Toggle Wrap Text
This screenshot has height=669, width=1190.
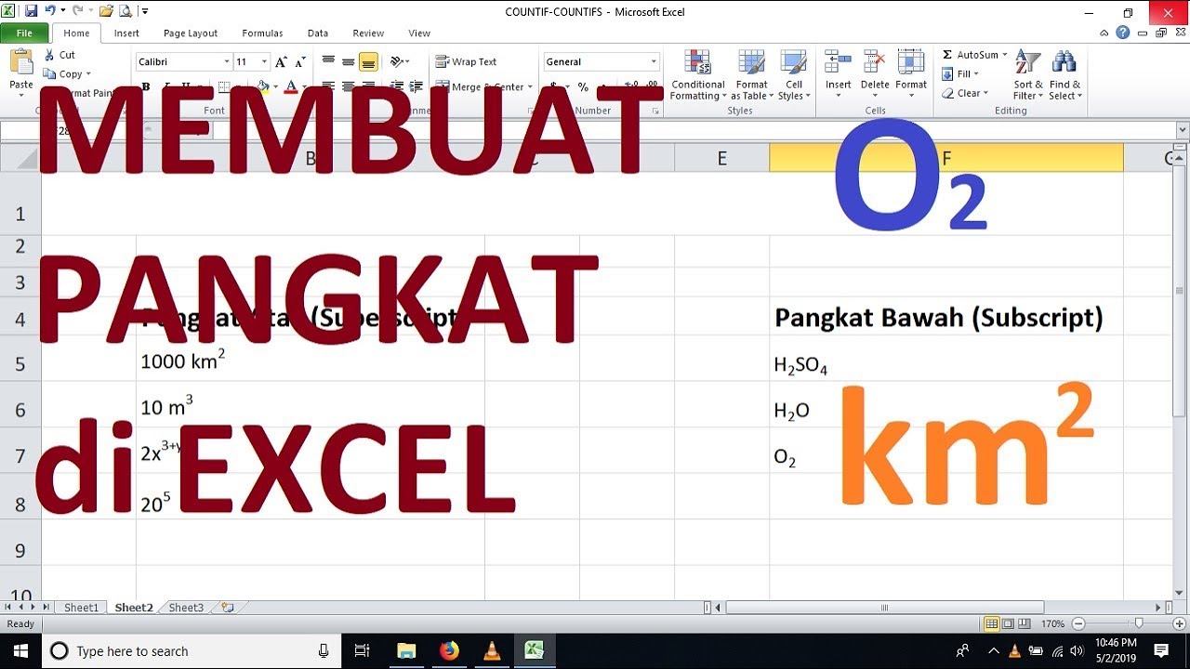tap(466, 61)
